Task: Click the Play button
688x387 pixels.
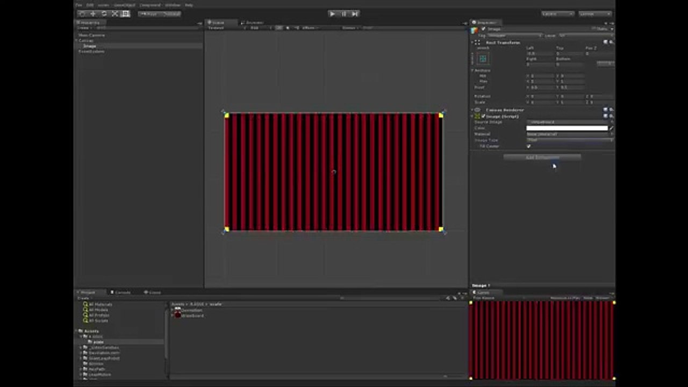Action: (332, 13)
